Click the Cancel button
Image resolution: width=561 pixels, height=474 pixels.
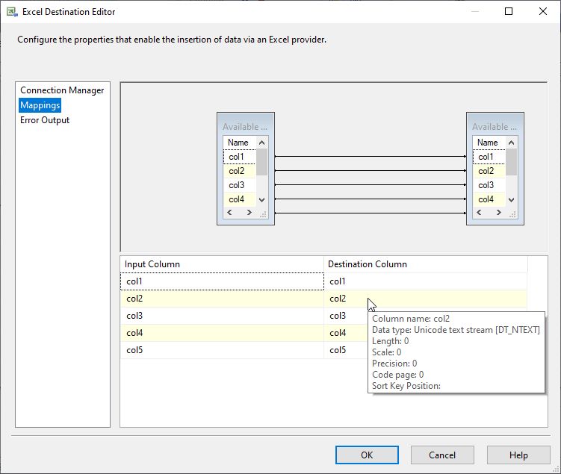[x=442, y=455]
